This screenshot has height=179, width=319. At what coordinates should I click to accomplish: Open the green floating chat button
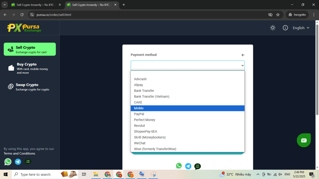304,140
